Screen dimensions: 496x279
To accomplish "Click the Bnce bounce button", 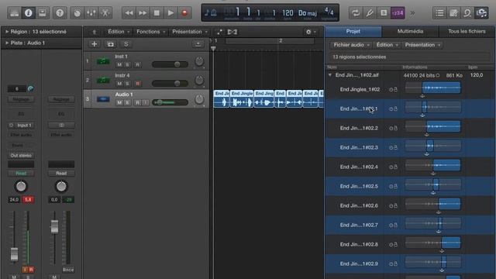I will tap(68, 270).
